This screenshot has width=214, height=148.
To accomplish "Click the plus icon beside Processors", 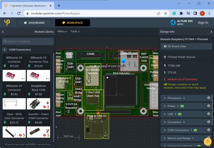I will (x=209, y=98).
